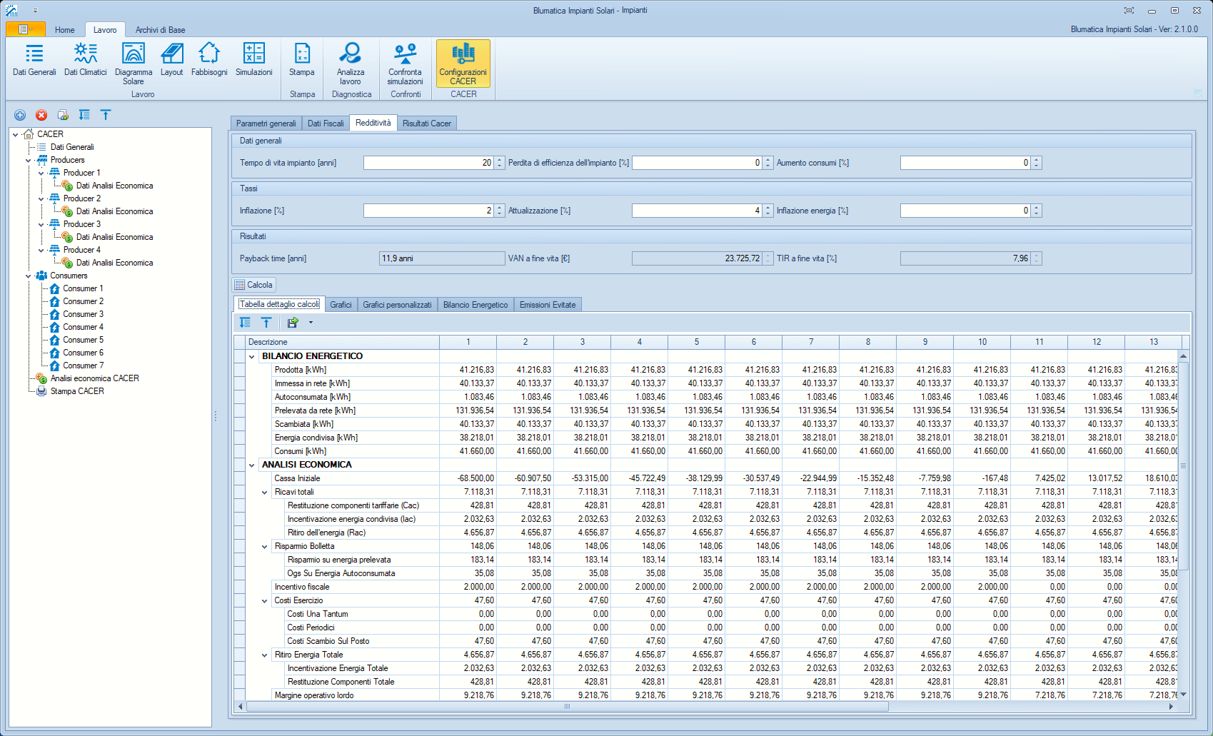Collapse the Ricavi totali row group
This screenshot has width=1213, height=736.
point(265,492)
